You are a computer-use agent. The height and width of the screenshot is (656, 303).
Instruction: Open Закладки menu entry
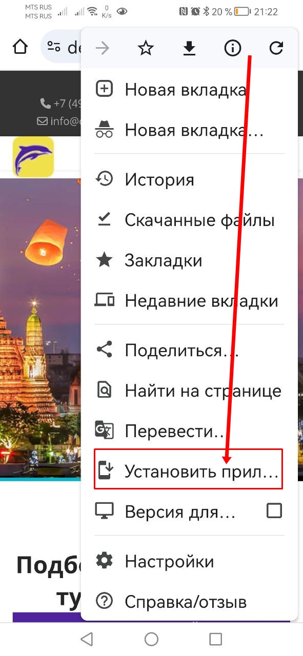(190, 260)
